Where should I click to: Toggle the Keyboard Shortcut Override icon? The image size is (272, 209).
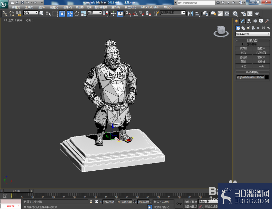tap(120, 13)
